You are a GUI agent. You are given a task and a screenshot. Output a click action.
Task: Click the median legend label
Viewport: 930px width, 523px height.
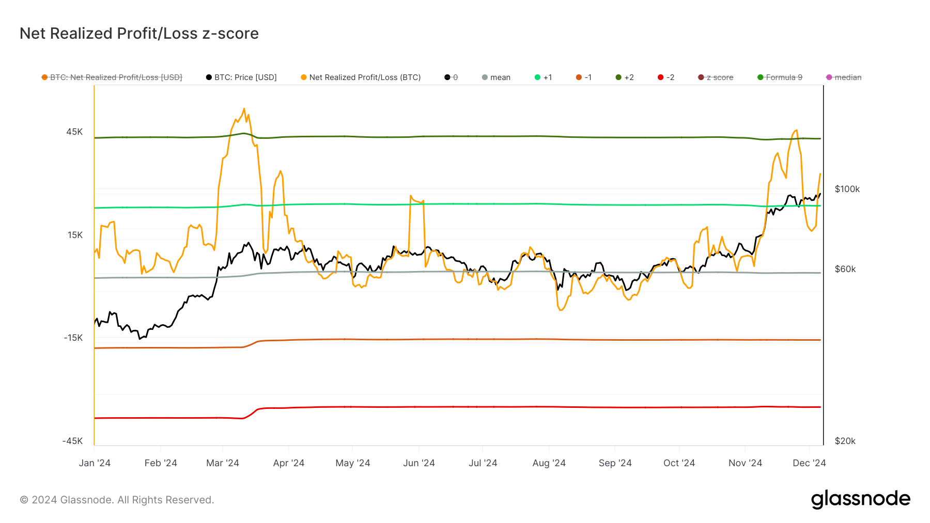coord(848,77)
